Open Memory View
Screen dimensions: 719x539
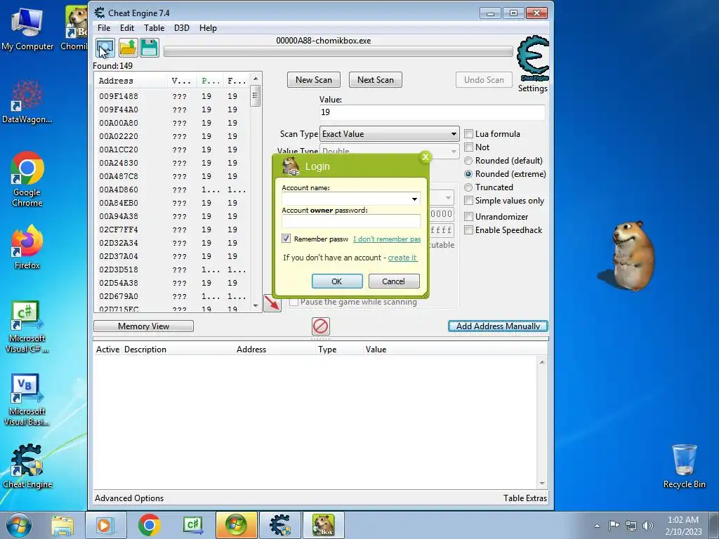tap(143, 326)
